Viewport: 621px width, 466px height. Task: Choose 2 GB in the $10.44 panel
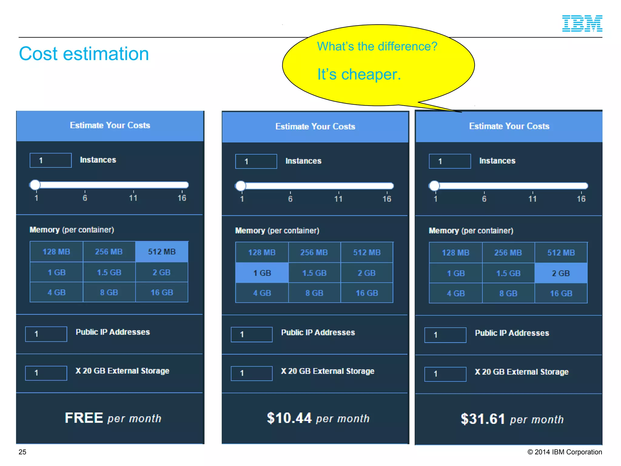(x=367, y=273)
